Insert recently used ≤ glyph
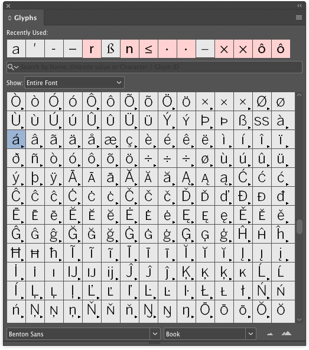This screenshot has width=309, height=350. click(x=148, y=48)
